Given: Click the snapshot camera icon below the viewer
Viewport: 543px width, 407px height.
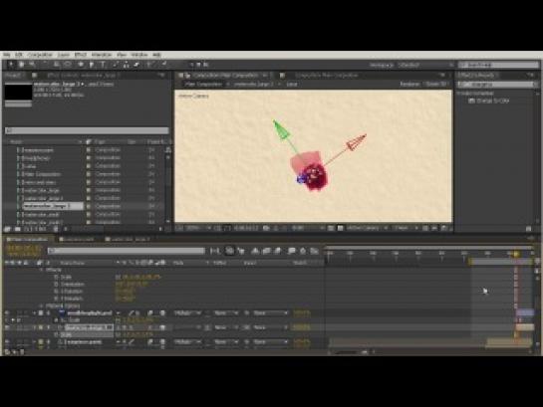Looking at the screenshot, I should point(266,228).
